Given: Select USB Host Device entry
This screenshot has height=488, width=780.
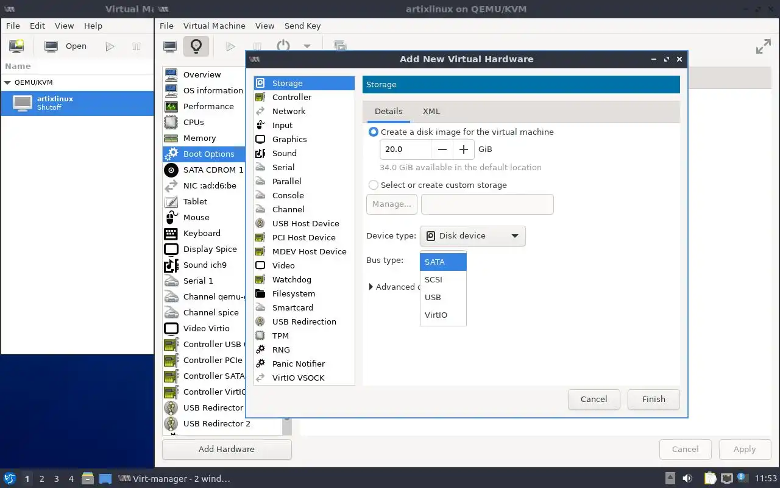Looking at the screenshot, I should 304,223.
